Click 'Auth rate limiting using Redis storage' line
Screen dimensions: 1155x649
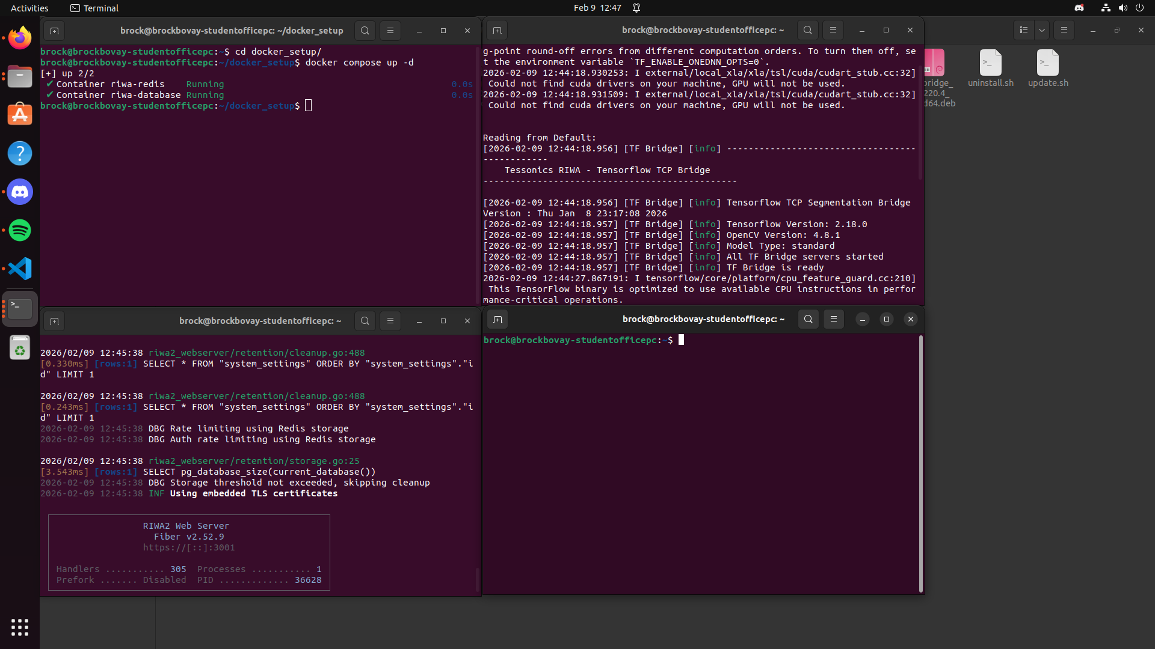pyautogui.click(x=273, y=439)
